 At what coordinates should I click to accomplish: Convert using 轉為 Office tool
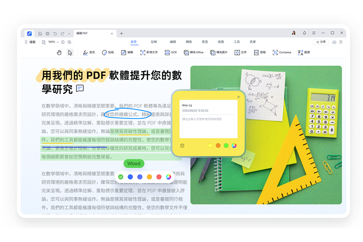(194, 53)
